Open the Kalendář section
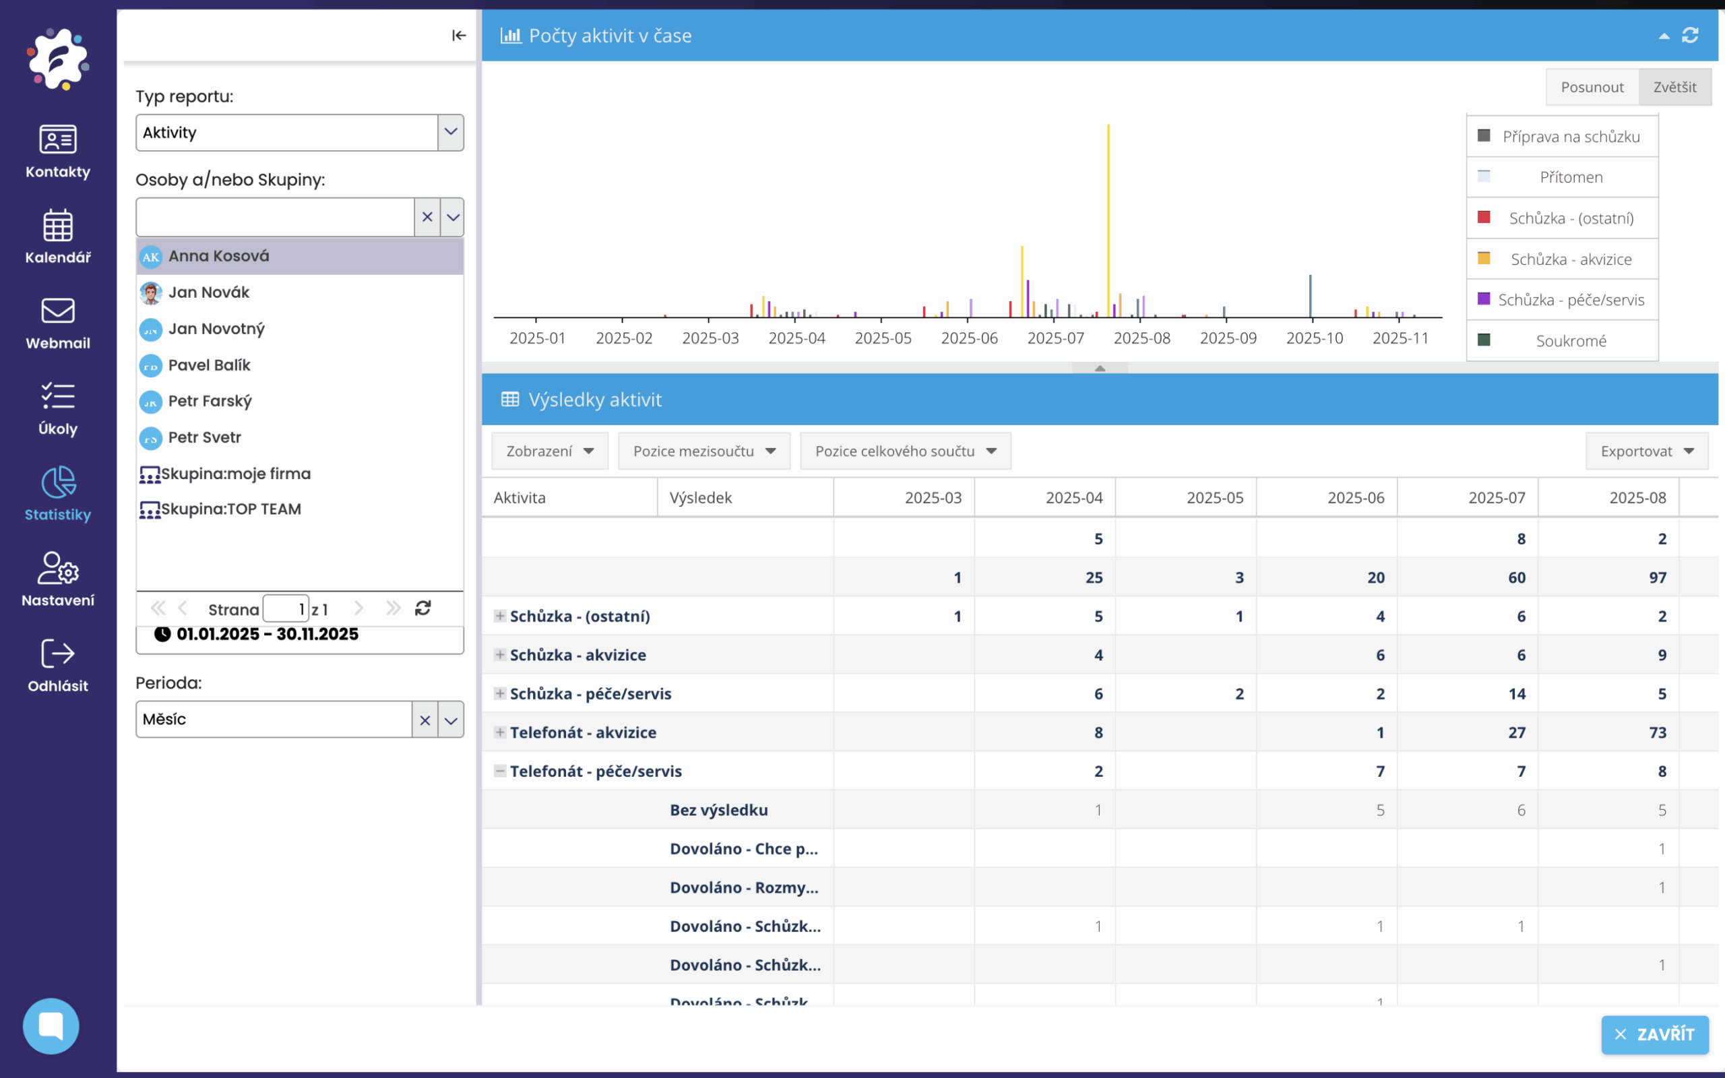 [58, 236]
